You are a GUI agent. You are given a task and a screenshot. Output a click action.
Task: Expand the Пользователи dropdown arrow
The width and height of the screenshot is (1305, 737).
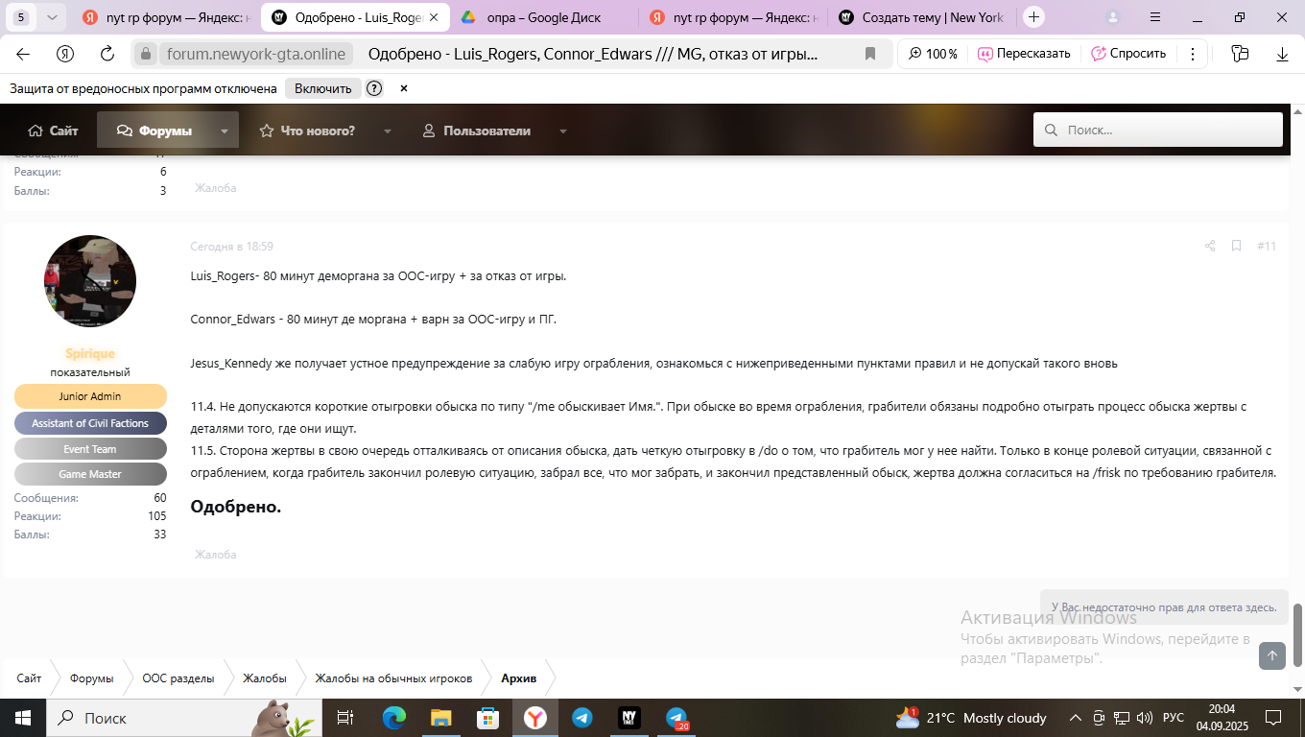coord(563,131)
